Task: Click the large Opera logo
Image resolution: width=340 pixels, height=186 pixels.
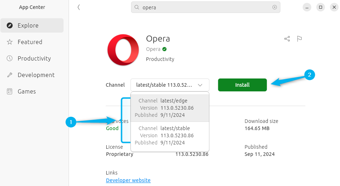Action: (x=123, y=50)
